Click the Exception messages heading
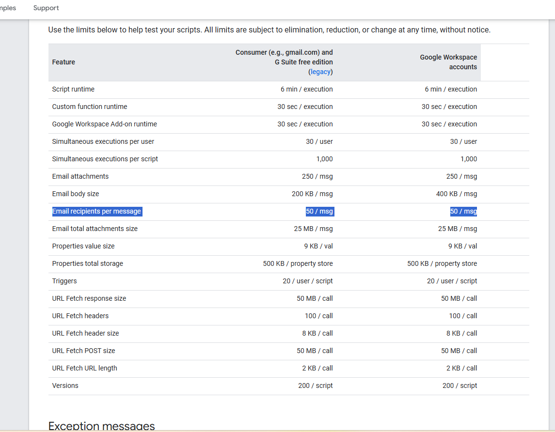This screenshot has height=432, width=555. coord(101,426)
